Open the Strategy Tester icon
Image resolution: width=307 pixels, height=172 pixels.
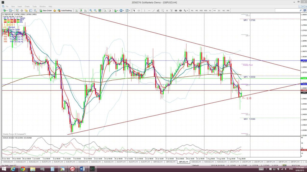click(35, 10)
